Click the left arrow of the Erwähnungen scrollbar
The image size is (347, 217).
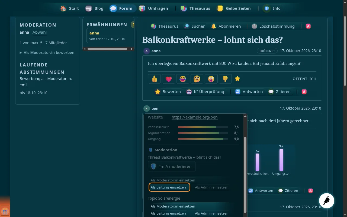85,49
